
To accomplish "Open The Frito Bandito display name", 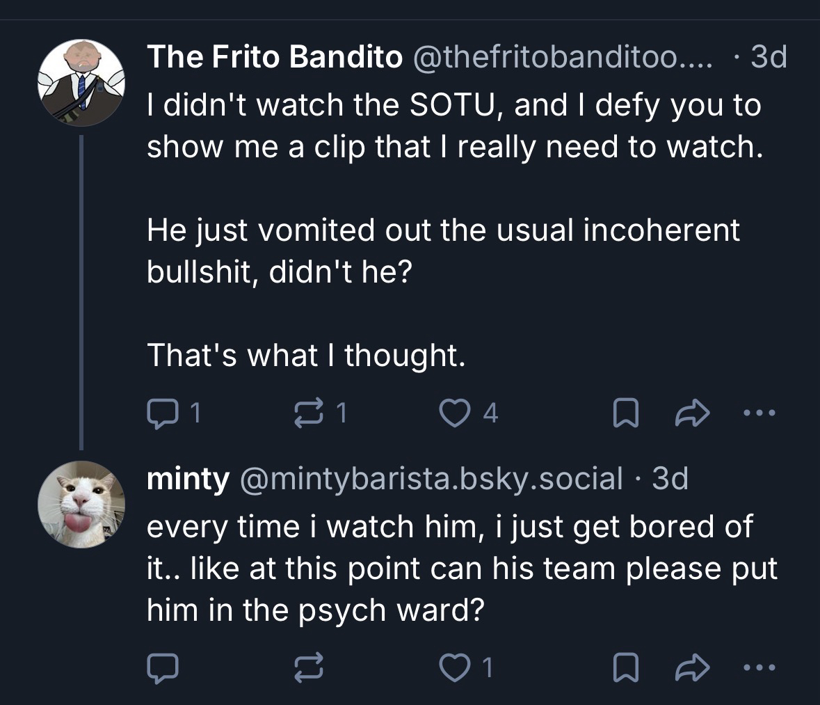I will [x=274, y=58].
